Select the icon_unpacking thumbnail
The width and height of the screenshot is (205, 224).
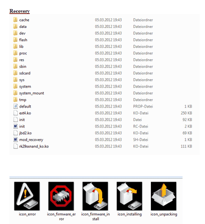[163, 196]
